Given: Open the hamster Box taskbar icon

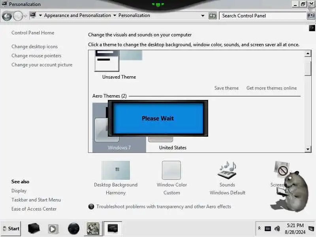Looking at the screenshot, I should [93, 229].
